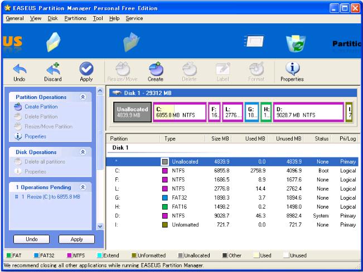The image size is (363, 272).
Task: Click the Delete Partition sidebar icon
Action: pos(18,117)
